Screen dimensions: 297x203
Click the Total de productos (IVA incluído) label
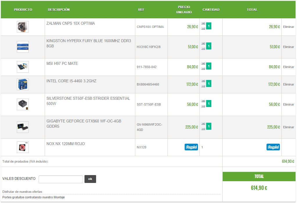(25, 161)
